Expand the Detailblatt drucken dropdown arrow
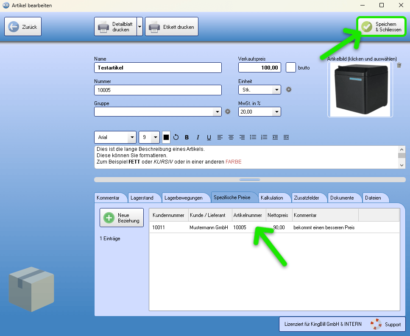Viewport: 410px width, 336px height. tap(139, 27)
